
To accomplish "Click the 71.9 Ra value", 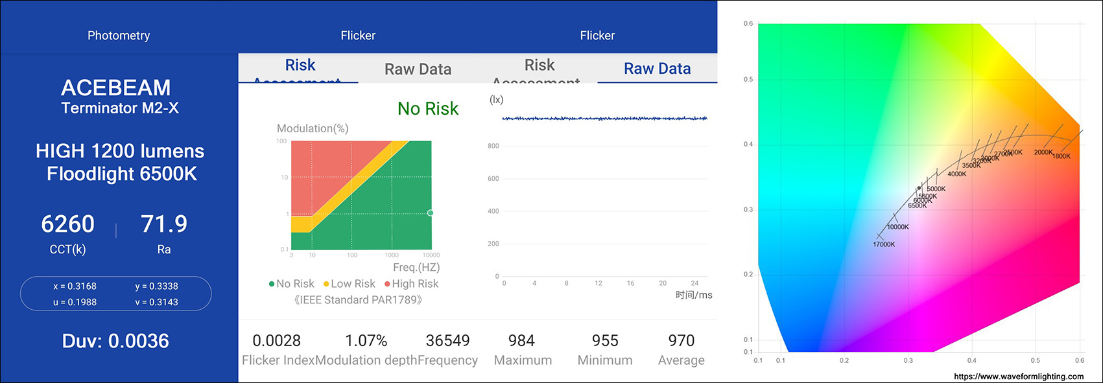I will pyautogui.click(x=164, y=224).
